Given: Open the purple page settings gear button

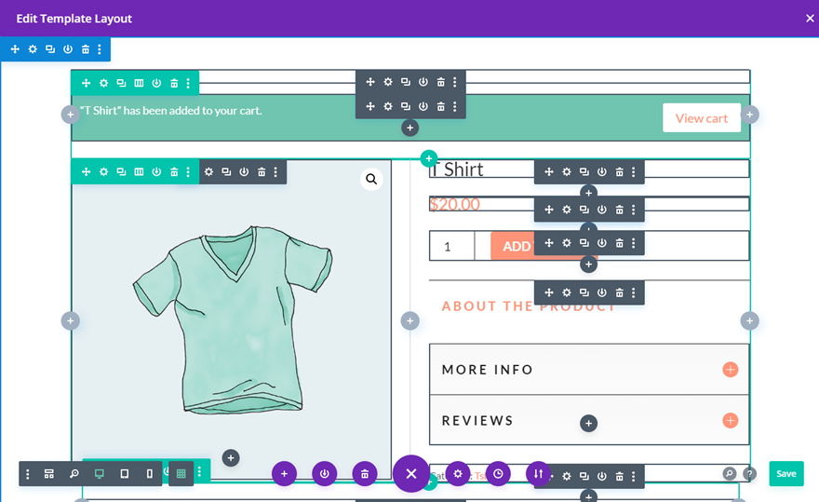Looking at the screenshot, I should point(458,474).
